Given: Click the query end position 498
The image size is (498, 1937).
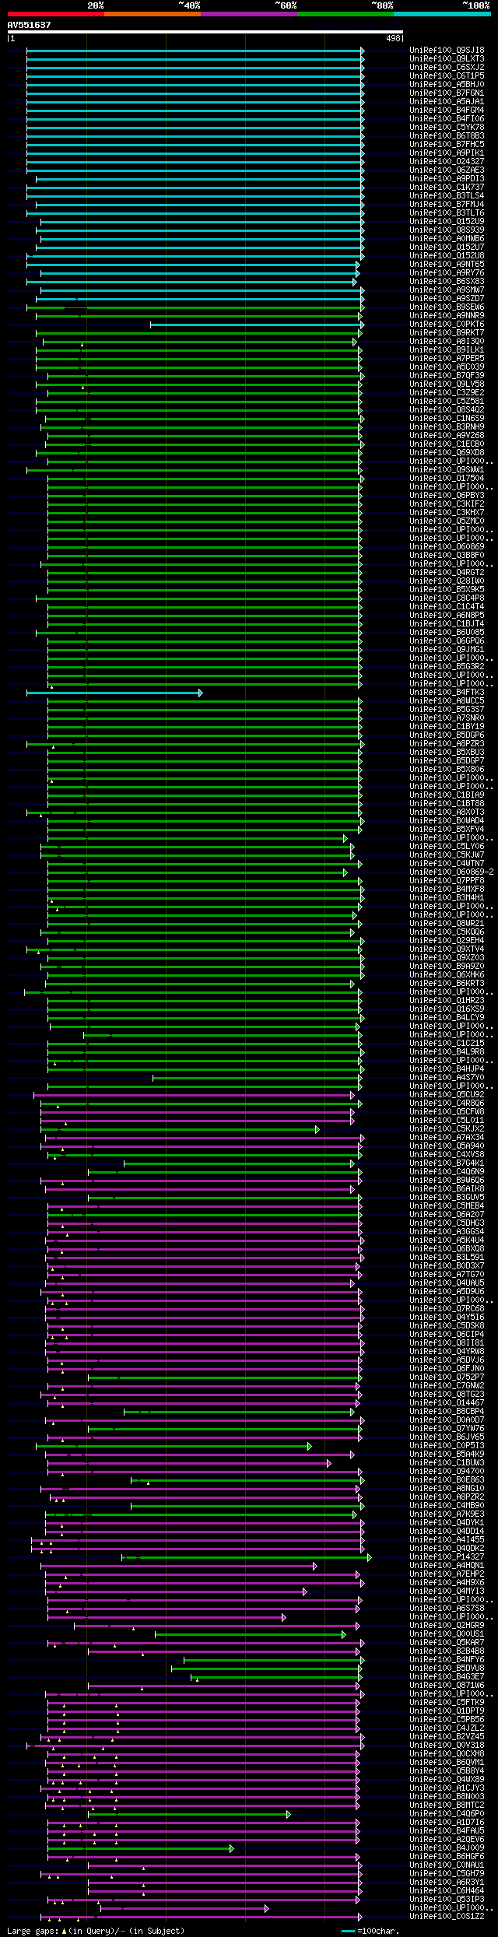Looking at the screenshot, I should tap(393, 38).
